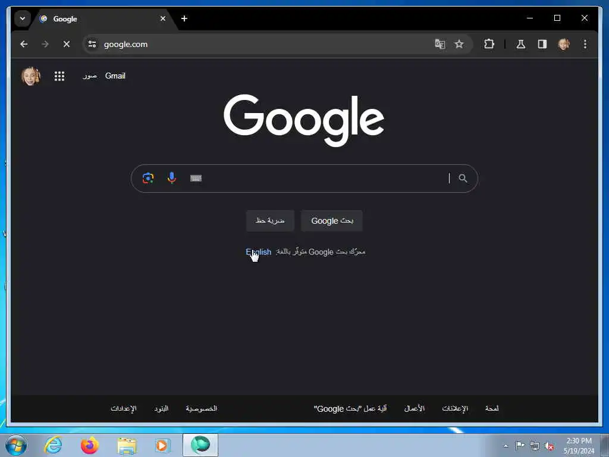This screenshot has height=457, width=609.
Task: Click the forward navigation arrow
Action: [45, 44]
